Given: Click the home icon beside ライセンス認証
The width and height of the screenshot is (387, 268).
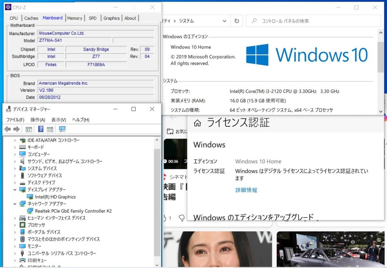Looking at the screenshot, I should click(197, 123).
